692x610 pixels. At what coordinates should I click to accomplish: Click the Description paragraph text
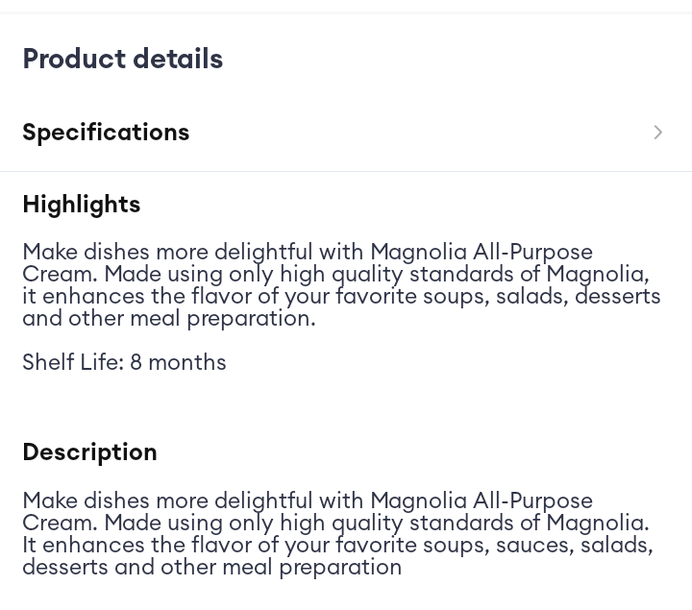(x=337, y=534)
